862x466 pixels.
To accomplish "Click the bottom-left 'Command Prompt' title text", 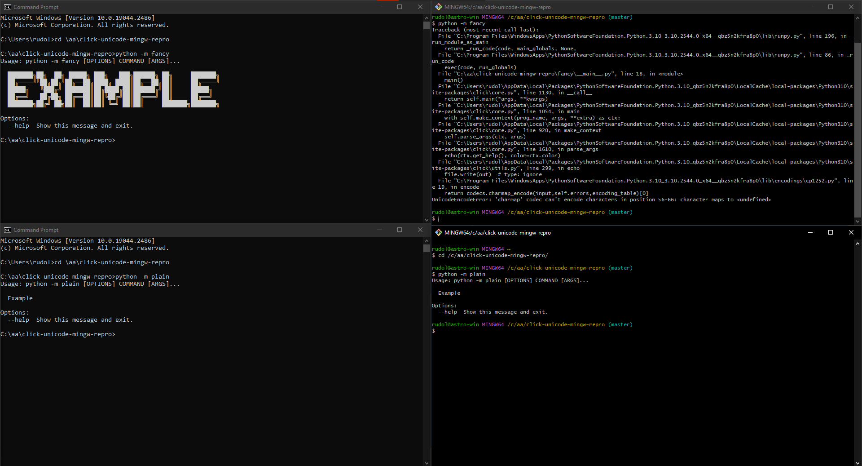I will (x=36, y=230).
